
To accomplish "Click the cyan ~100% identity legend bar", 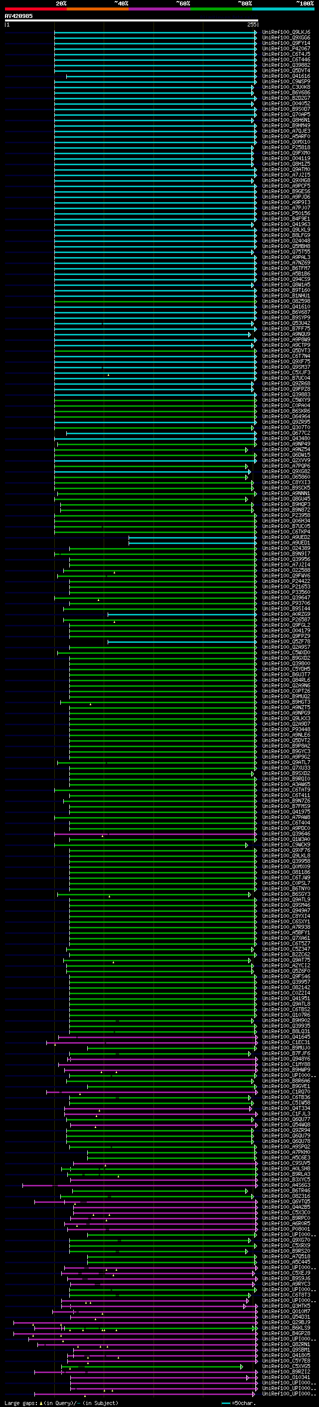I will (283, 9).
